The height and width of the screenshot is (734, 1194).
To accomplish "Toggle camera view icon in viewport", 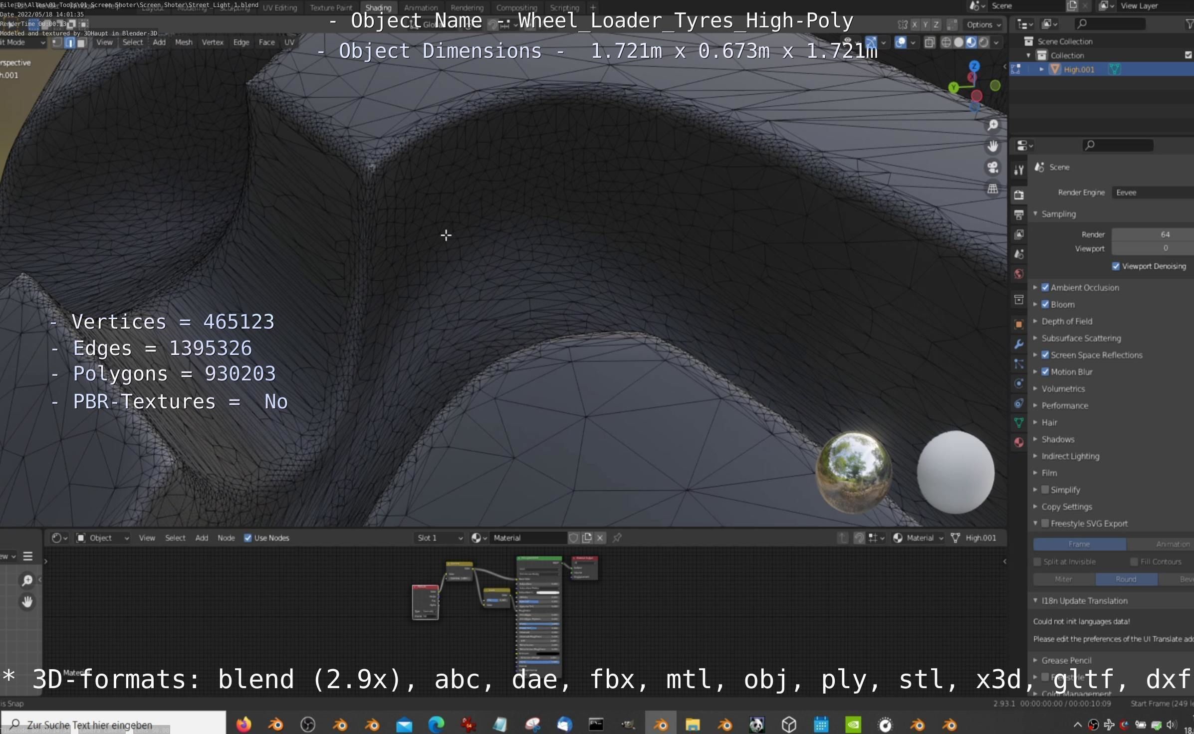I will coord(993,168).
